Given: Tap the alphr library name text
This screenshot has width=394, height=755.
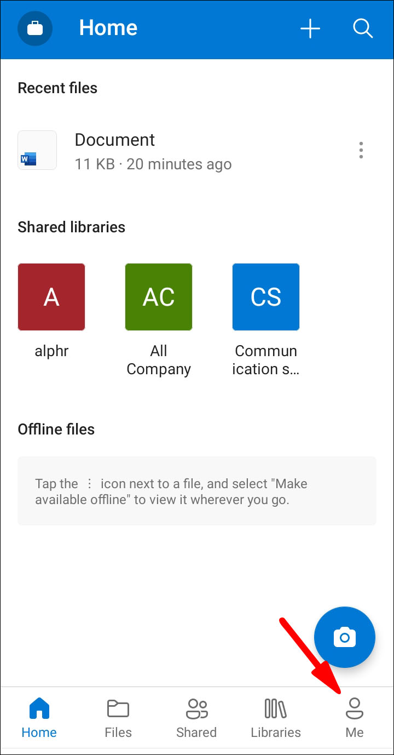Looking at the screenshot, I should [51, 351].
